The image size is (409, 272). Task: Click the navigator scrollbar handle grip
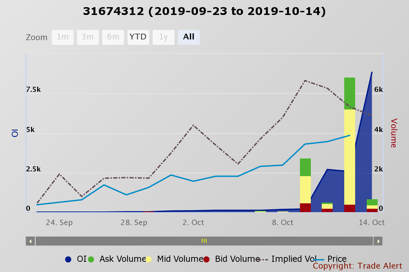(204, 241)
